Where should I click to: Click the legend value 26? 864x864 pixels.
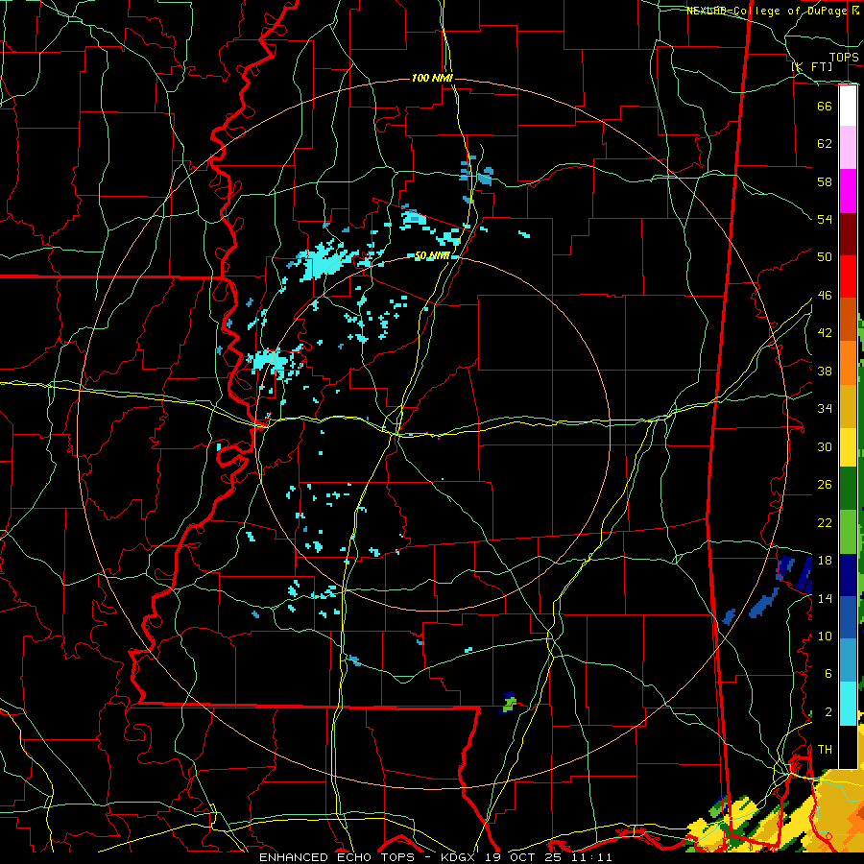coord(825,485)
